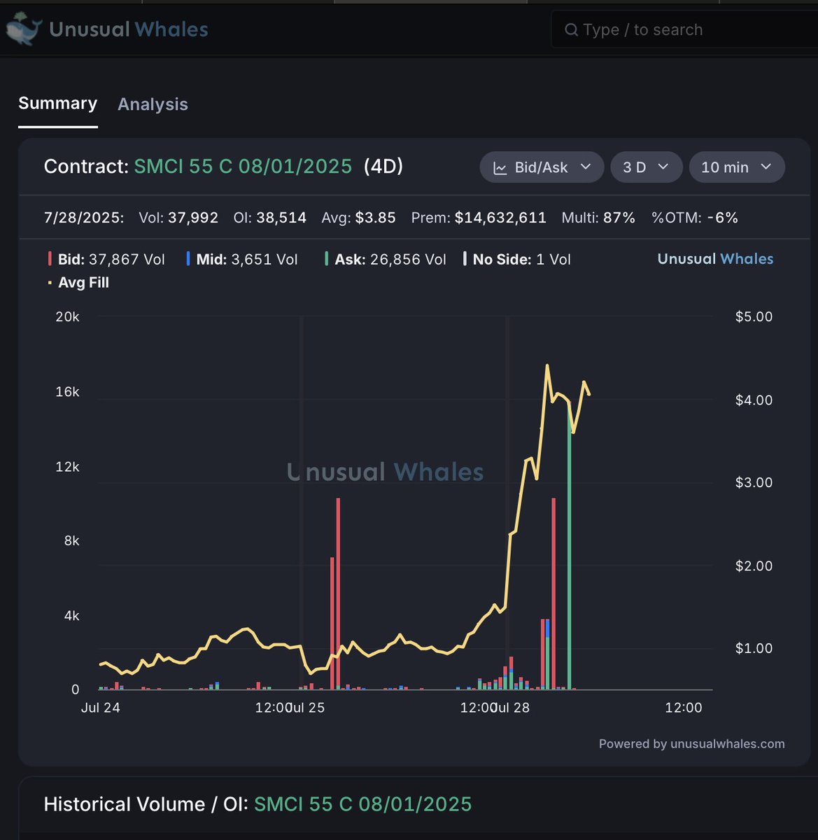Click the Vol: 37,992 value

(x=178, y=218)
